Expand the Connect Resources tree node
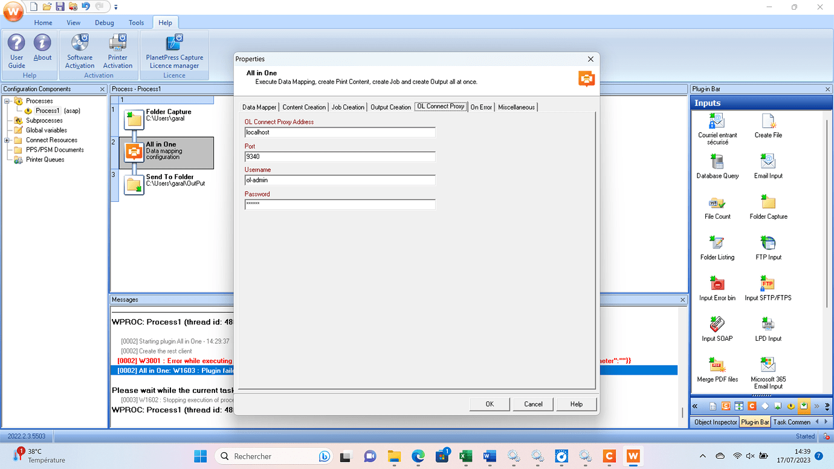The width and height of the screenshot is (834, 469). [5, 140]
